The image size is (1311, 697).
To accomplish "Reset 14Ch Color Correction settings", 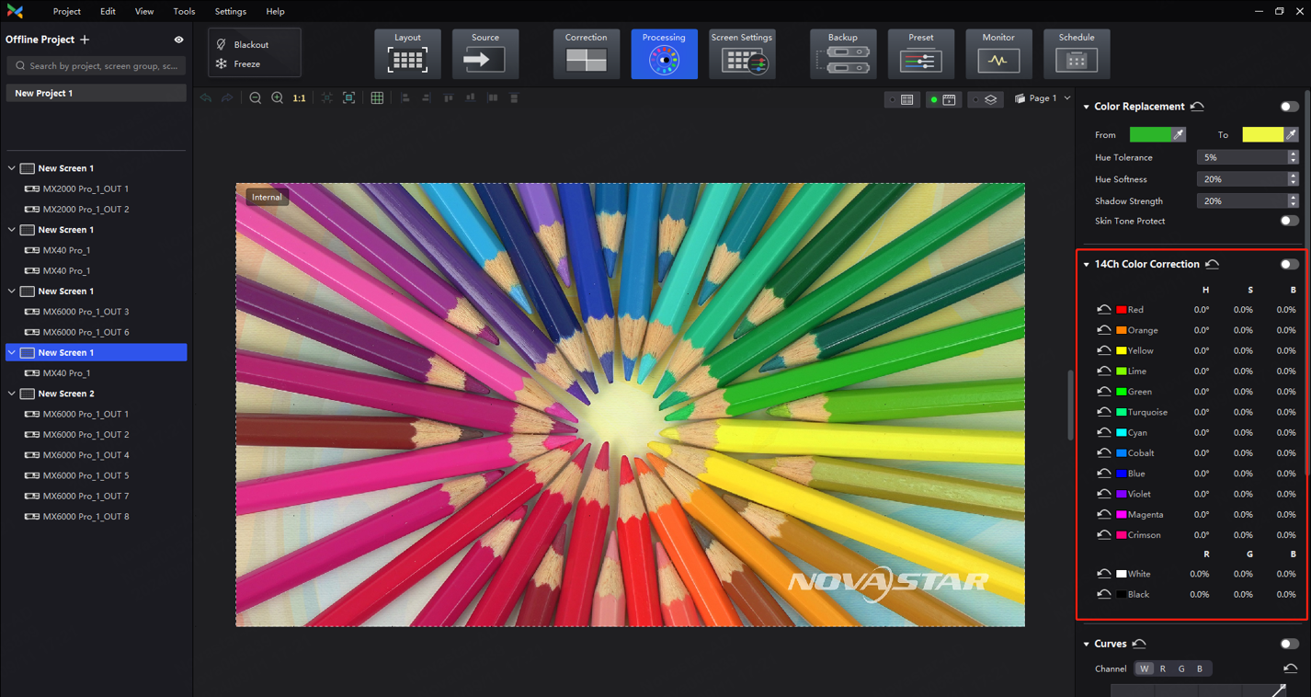I will 1213,264.
